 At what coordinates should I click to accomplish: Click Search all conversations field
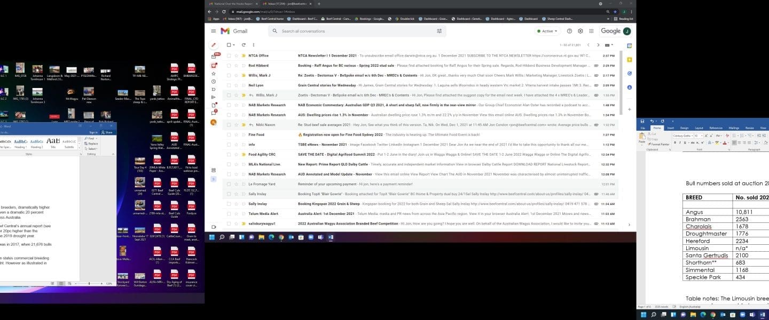[358, 31]
